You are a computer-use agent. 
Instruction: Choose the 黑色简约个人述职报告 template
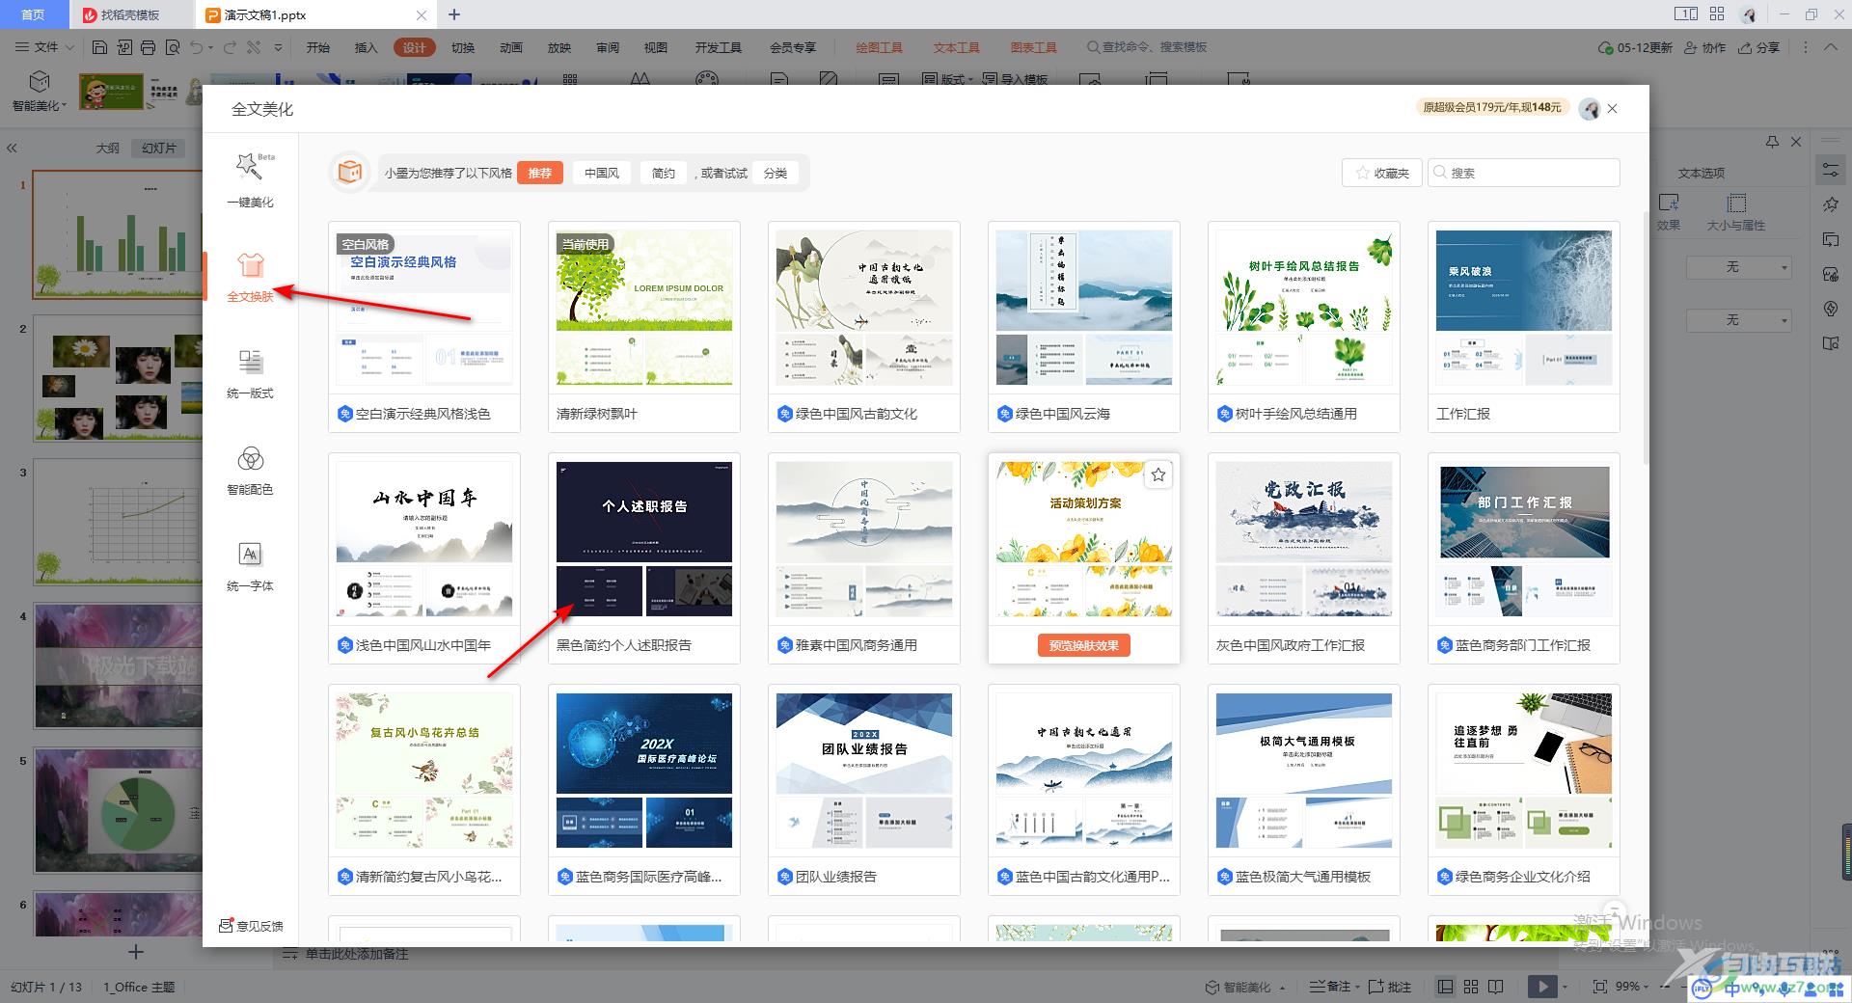pos(644,558)
